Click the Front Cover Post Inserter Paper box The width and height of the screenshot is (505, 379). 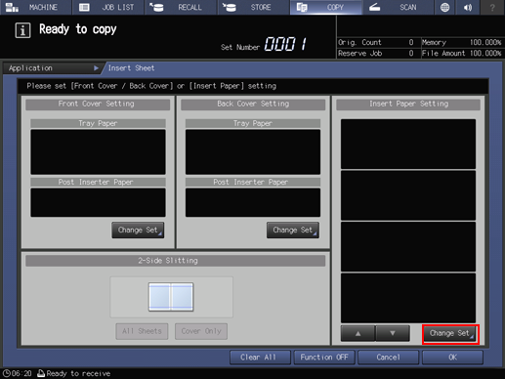coord(98,202)
